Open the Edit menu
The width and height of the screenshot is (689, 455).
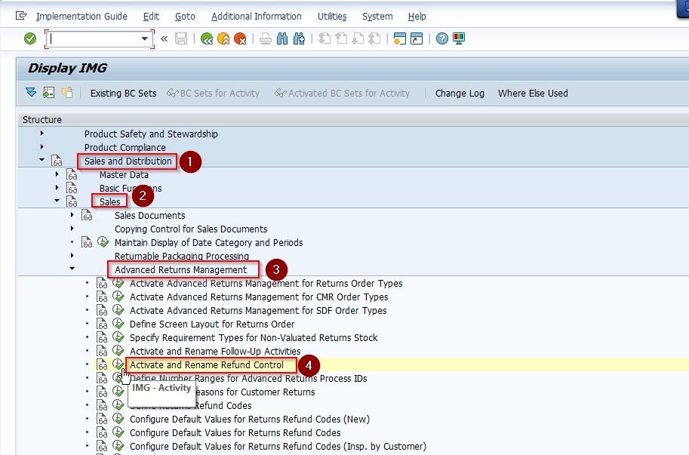coord(151,17)
